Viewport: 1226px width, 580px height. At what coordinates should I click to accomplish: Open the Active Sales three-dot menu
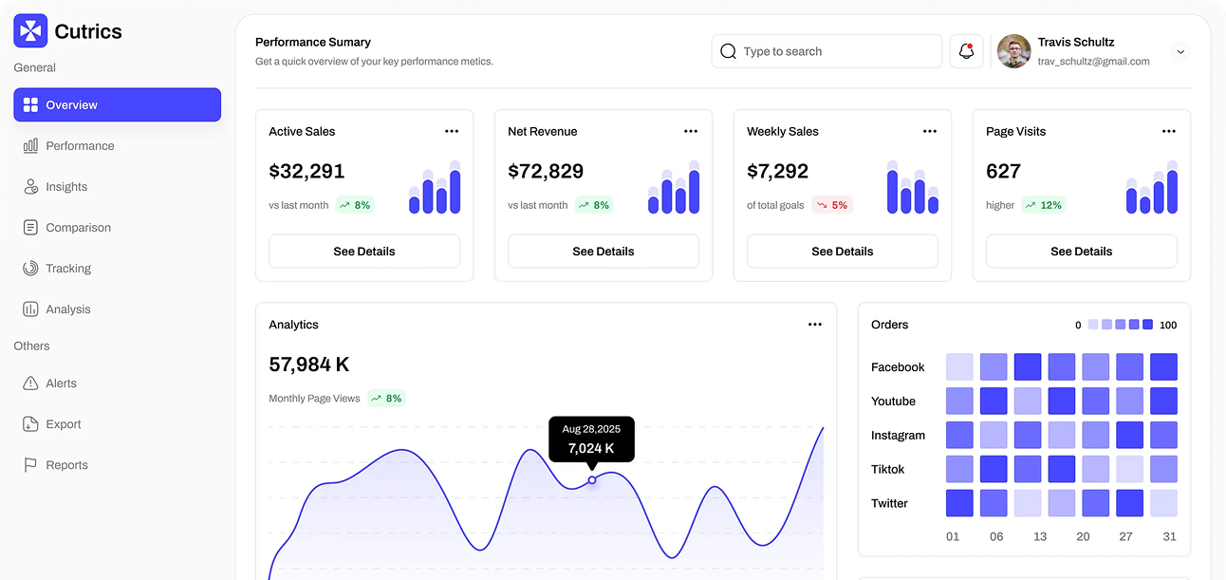click(452, 131)
